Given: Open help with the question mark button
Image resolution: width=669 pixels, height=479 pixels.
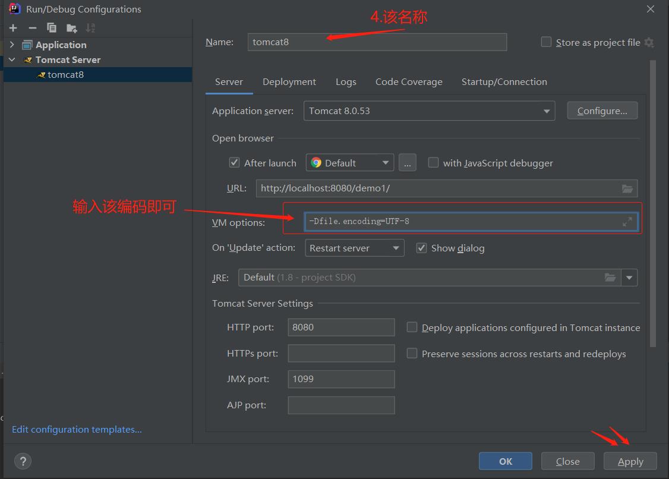Looking at the screenshot, I should (23, 461).
